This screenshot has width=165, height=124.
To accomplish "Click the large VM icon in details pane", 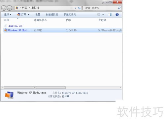I will (9, 95).
